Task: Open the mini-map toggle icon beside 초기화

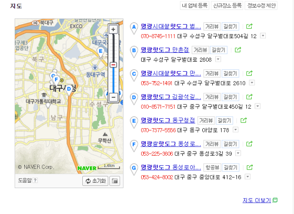Action: pos(115,180)
